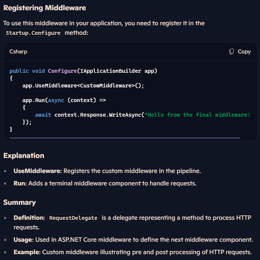
Task: Click the green Hello string in code
Action: [x=197, y=115]
